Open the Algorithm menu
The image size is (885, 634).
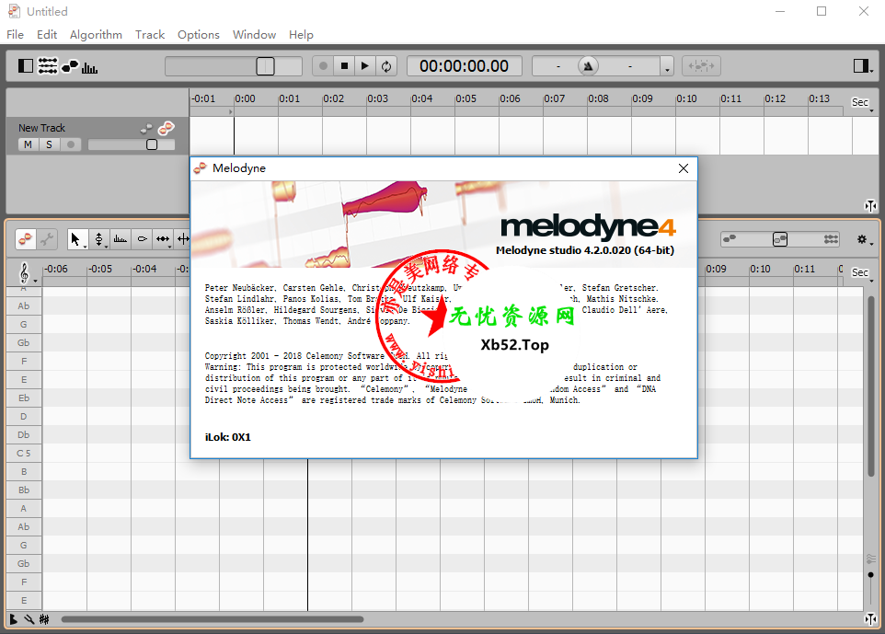(x=96, y=34)
